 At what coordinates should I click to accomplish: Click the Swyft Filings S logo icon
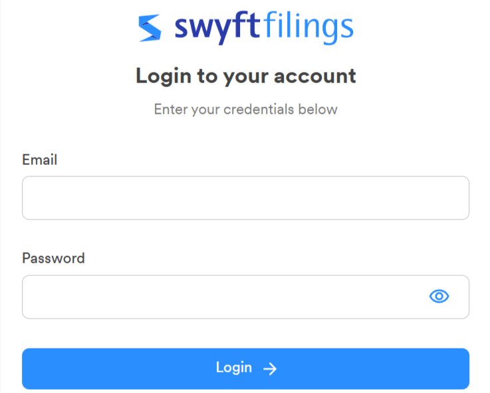(150, 28)
